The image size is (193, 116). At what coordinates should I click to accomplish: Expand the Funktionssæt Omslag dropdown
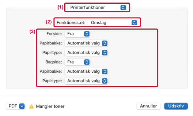[x=113, y=23]
